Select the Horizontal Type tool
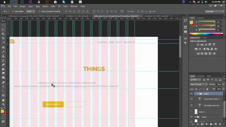Viewport: 226px width, 127px height. [3, 87]
